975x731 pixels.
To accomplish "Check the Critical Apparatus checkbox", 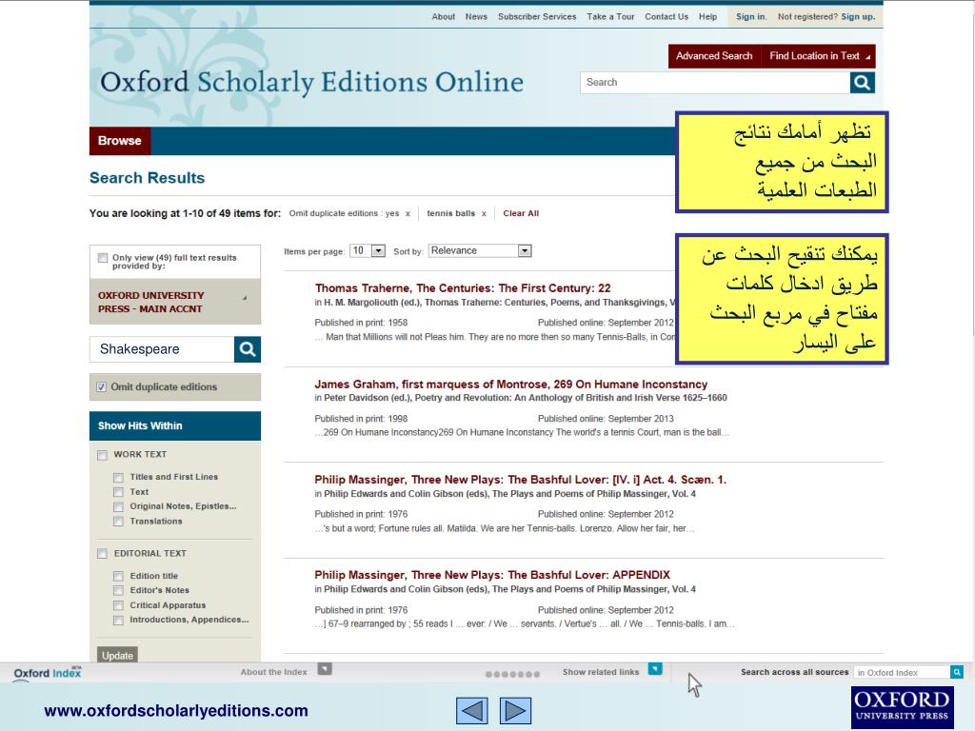I will tap(118, 605).
